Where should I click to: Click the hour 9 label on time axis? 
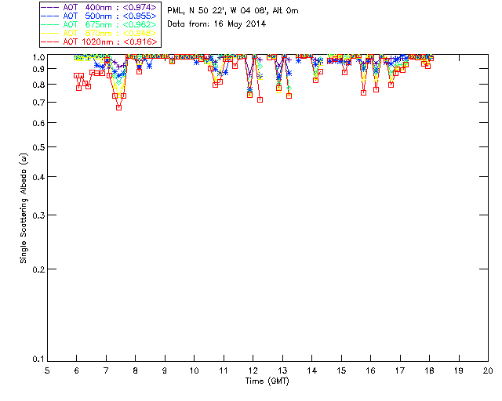tap(165, 370)
